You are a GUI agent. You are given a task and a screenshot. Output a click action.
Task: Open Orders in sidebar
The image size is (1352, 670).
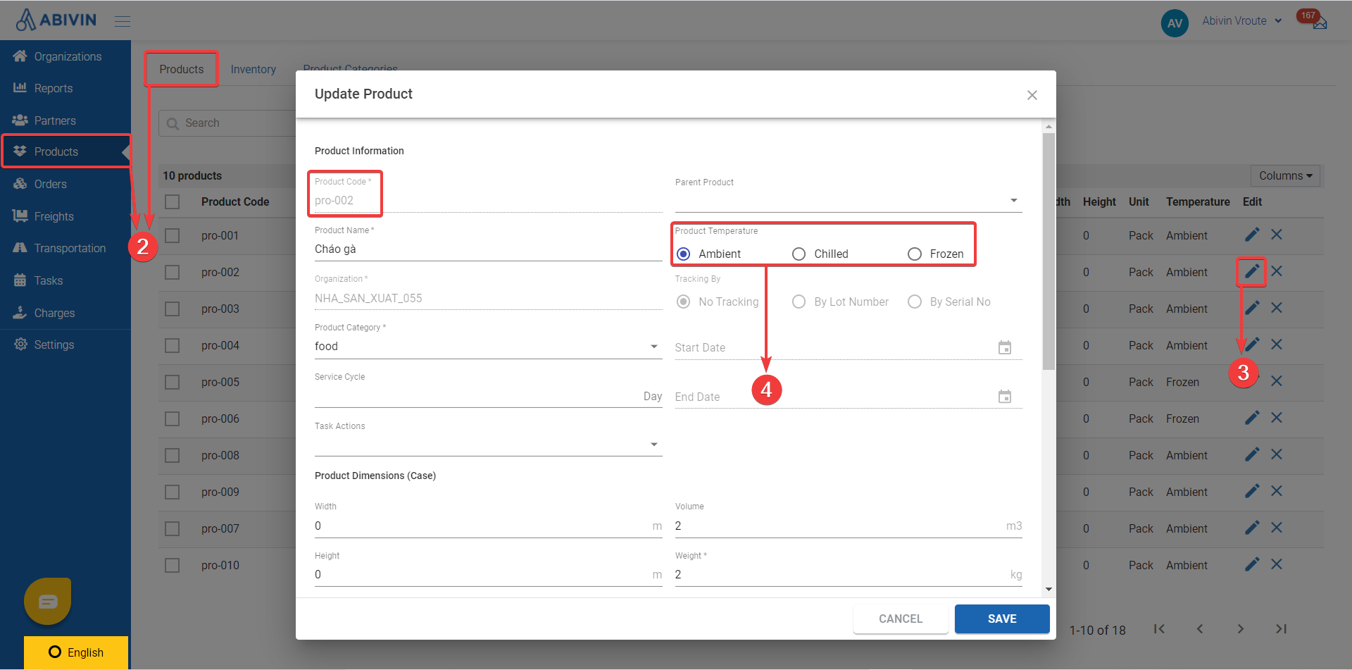point(65,184)
